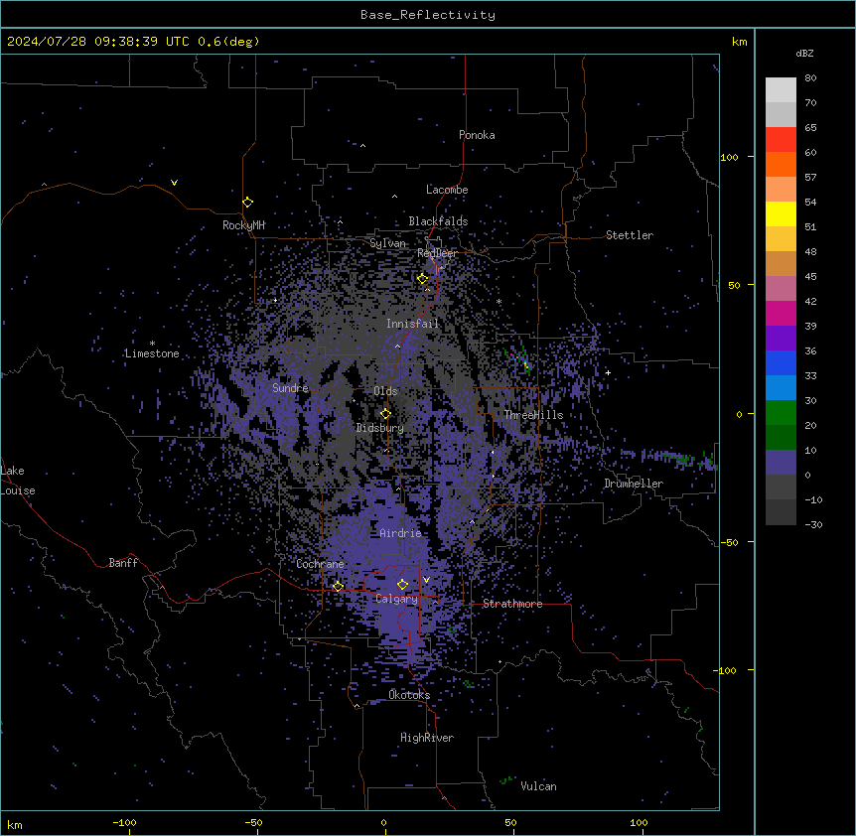This screenshot has height=836, width=856.
Task: Click the yellow diamond marker above RockyMH
Action: (x=248, y=203)
